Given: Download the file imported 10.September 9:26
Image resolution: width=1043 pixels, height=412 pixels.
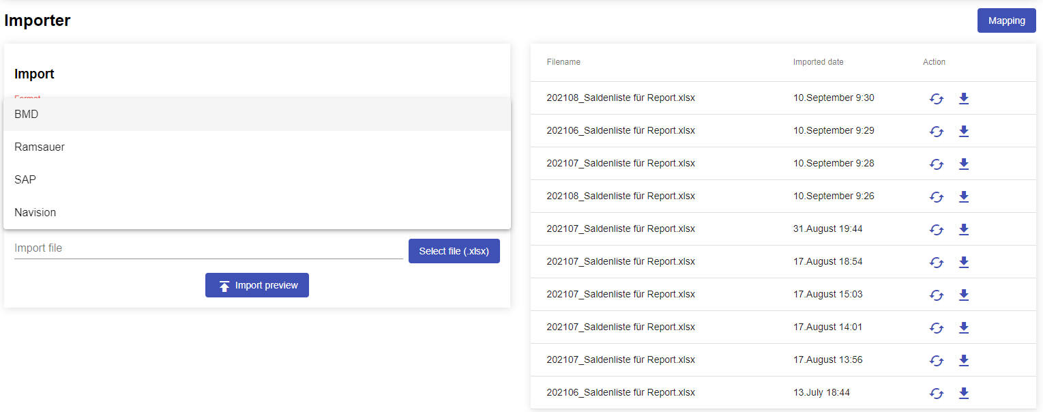Looking at the screenshot, I should [963, 197].
